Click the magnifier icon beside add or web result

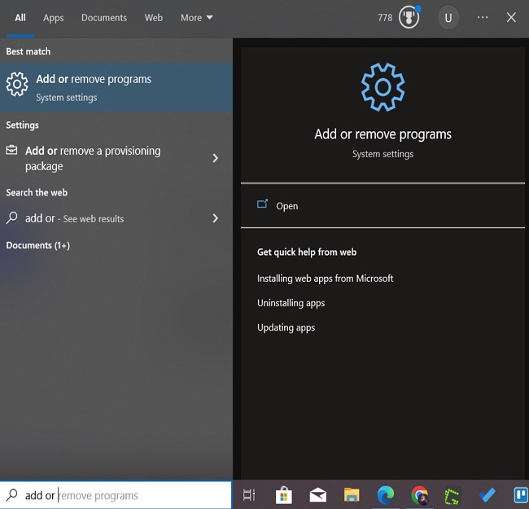click(x=12, y=217)
